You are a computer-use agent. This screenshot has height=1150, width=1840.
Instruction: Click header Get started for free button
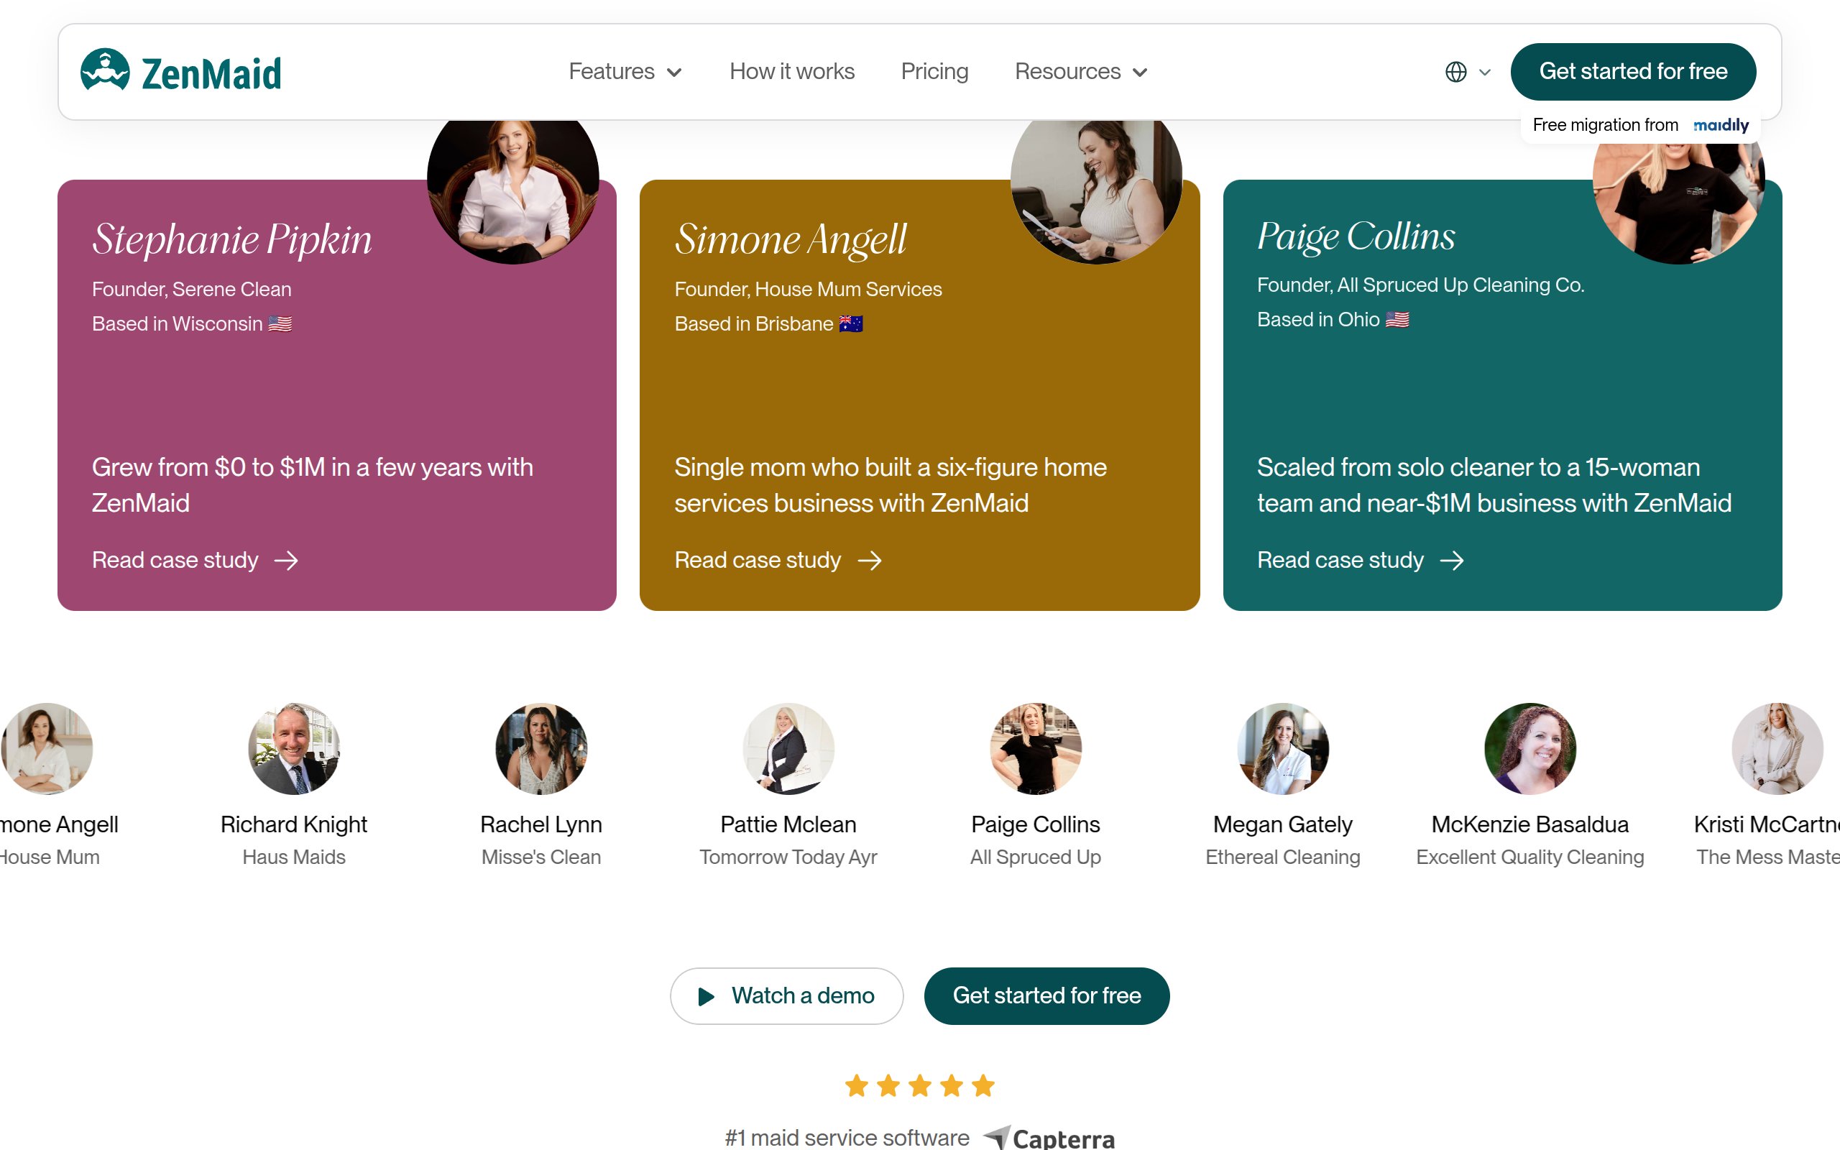click(x=1633, y=71)
